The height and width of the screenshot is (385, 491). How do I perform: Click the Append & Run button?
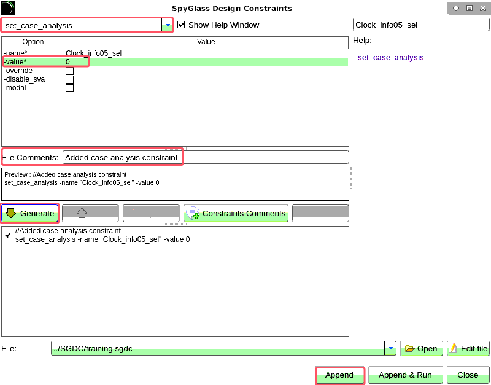tap(405, 375)
